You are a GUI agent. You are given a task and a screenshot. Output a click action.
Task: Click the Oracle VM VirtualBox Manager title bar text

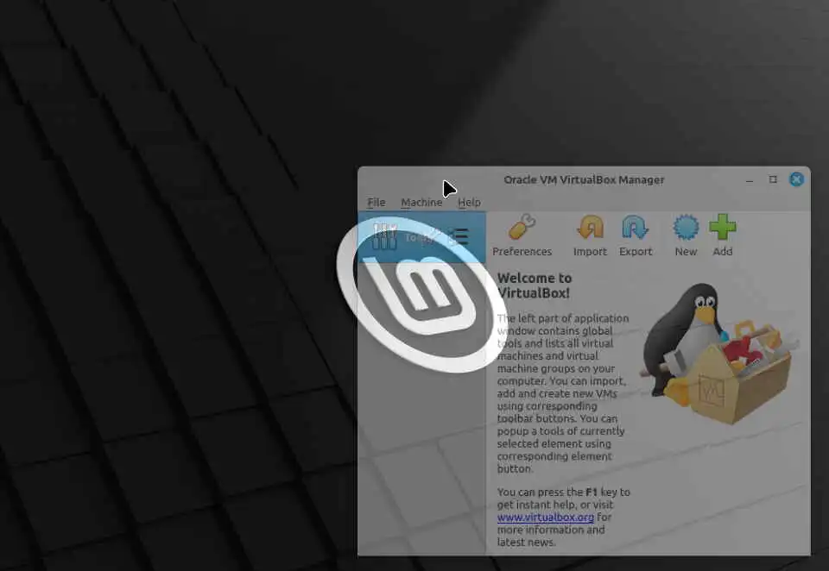584,179
